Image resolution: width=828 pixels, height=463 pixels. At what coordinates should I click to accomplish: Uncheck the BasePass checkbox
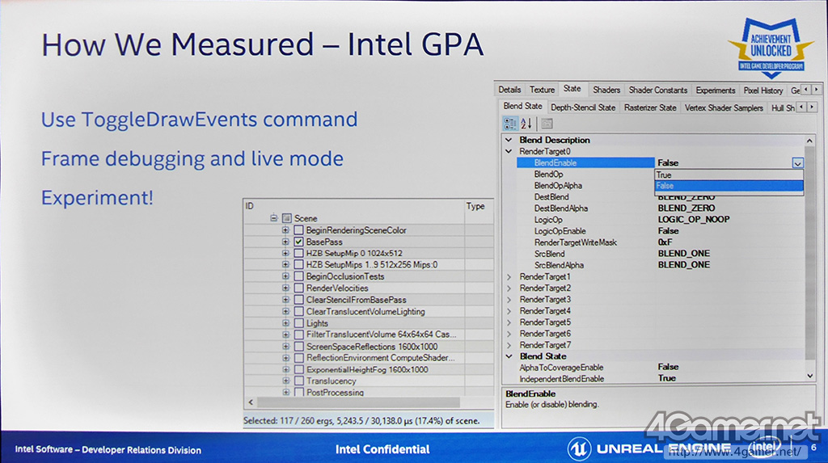(299, 242)
